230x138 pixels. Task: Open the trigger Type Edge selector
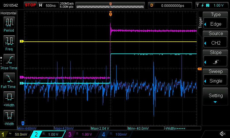[216, 20]
